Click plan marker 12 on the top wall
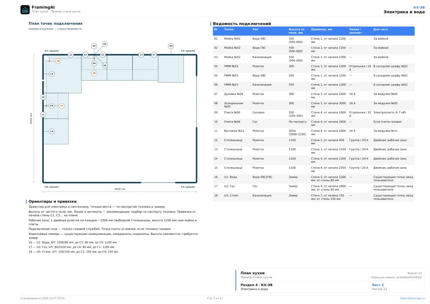 (71, 55)
